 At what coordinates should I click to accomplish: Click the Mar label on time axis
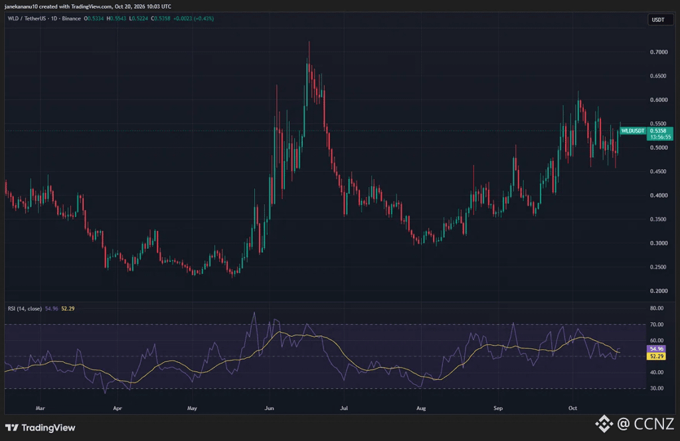pyautogui.click(x=41, y=408)
